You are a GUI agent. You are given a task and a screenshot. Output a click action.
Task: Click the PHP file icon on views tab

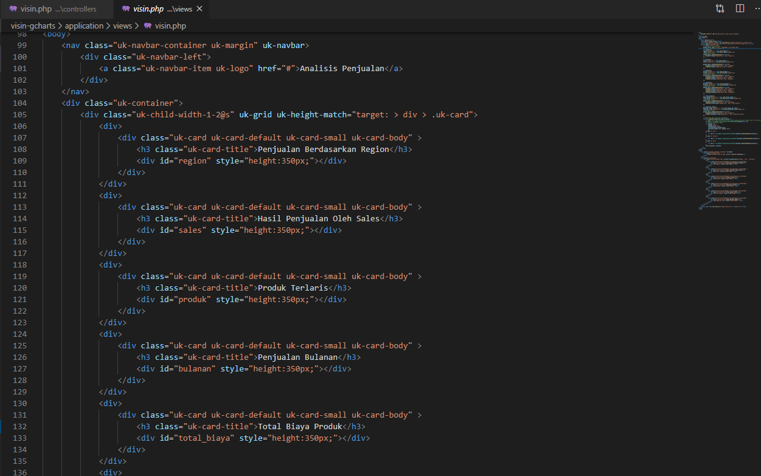point(126,9)
